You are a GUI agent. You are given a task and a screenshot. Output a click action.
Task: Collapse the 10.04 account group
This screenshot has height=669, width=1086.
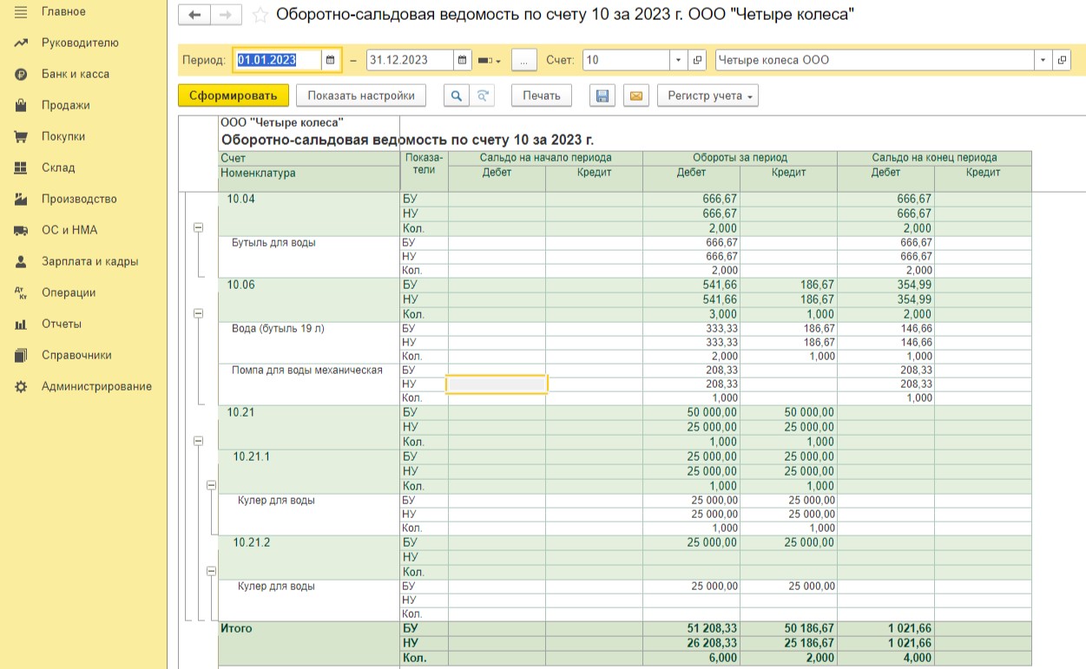198,227
